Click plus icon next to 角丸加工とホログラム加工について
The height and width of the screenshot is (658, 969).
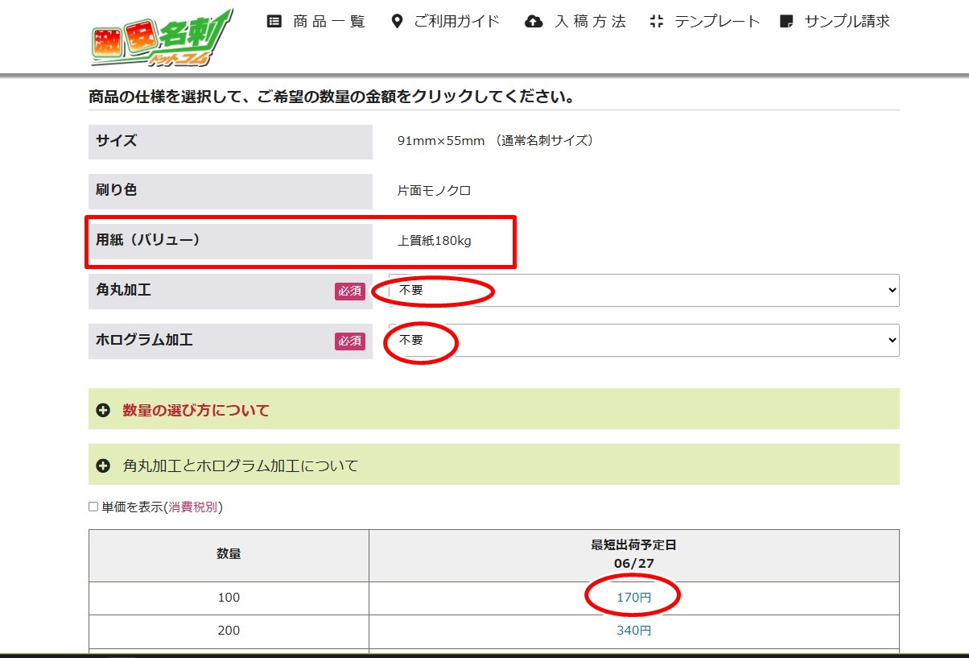[103, 466]
